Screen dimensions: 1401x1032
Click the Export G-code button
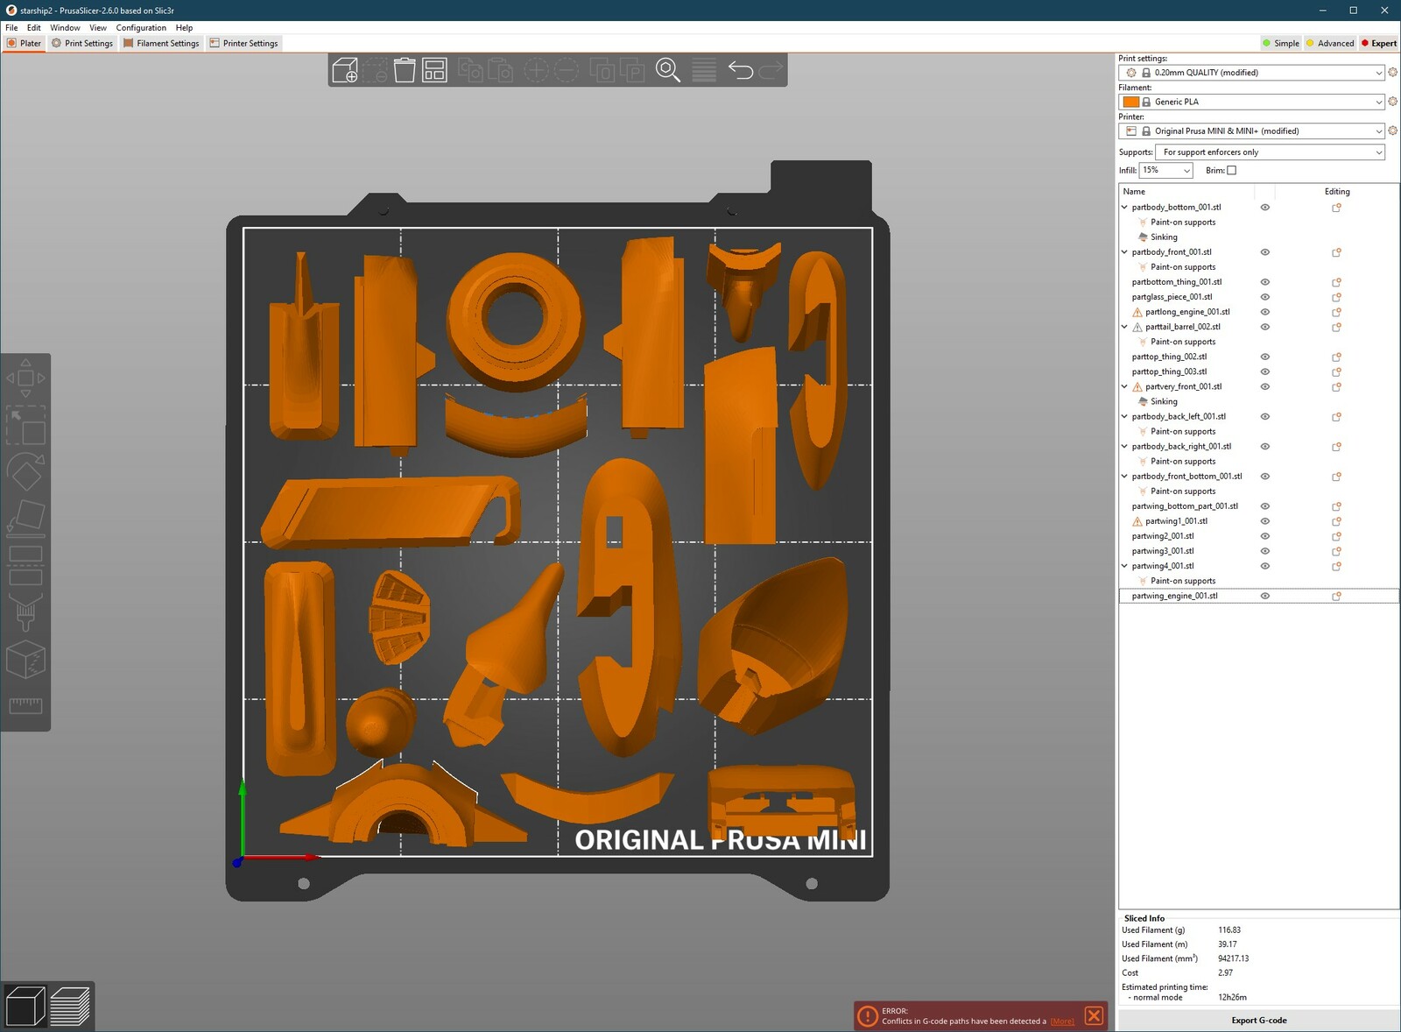click(x=1258, y=1020)
